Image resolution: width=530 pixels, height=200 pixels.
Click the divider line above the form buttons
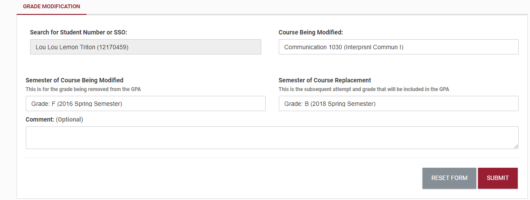(x=272, y=158)
